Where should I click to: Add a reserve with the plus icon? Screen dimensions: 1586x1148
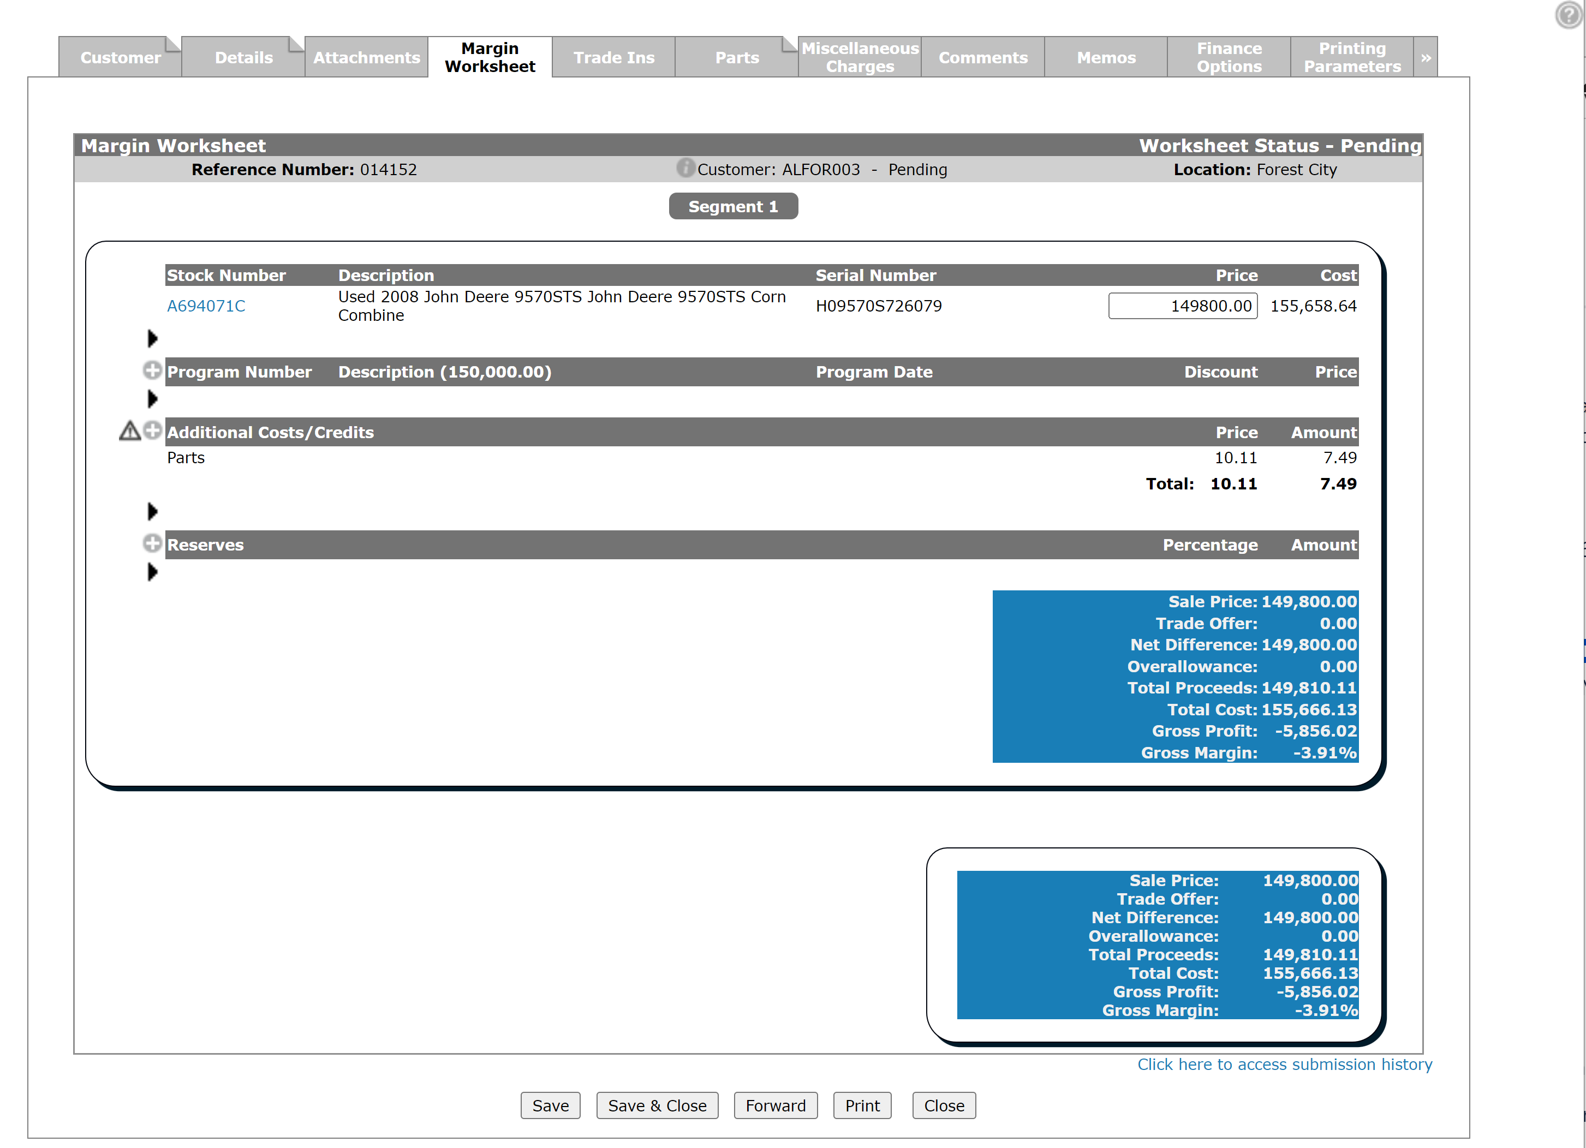click(x=152, y=543)
